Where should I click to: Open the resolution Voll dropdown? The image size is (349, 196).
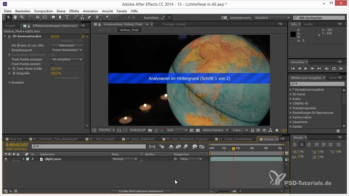coord(177,130)
